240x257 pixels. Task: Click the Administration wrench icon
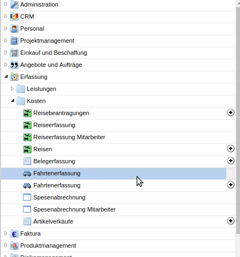tap(14, 4)
